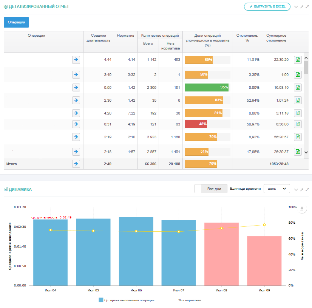Open wrench settings of Динамика panel
The height and width of the screenshot is (308, 312).
pos(301,189)
